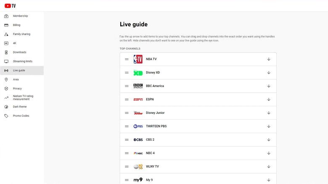Click the "Live guide" page heading
This screenshot has width=328, height=184.
pyautogui.click(x=134, y=24)
